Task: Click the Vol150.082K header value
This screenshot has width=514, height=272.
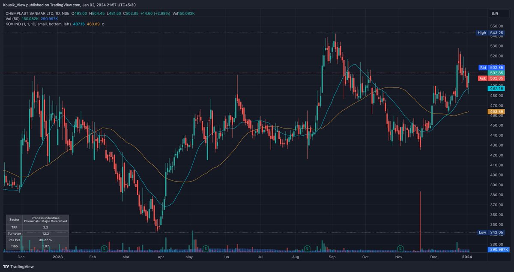Action: click(x=183, y=13)
